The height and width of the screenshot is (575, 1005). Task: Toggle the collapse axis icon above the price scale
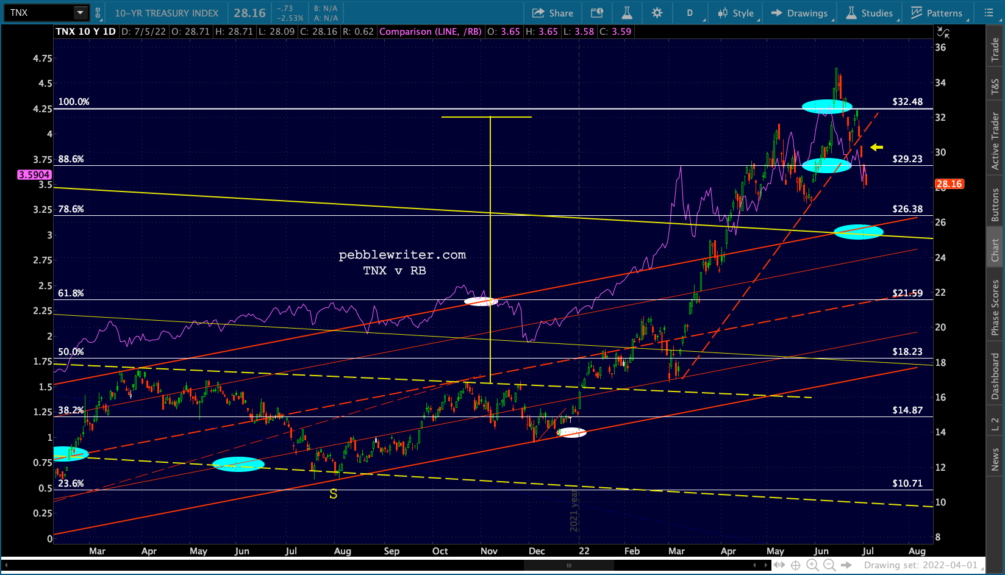pyautogui.click(x=943, y=32)
